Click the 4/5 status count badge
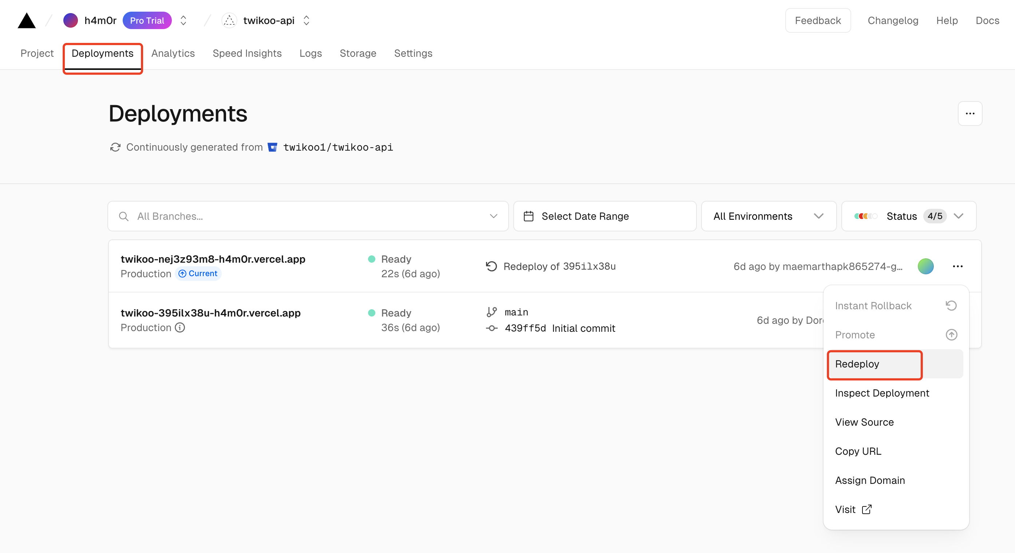Image resolution: width=1015 pixels, height=553 pixels. click(935, 216)
